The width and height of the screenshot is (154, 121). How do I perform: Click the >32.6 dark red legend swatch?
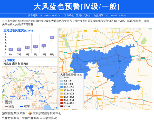(62, 106)
